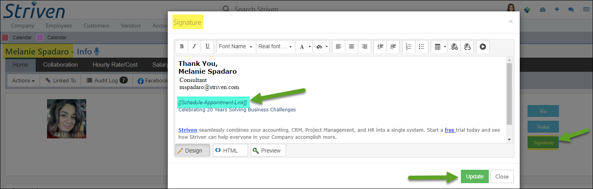The image size is (593, 189).
Task: Click the Facebook button
Action: point(152,80)
